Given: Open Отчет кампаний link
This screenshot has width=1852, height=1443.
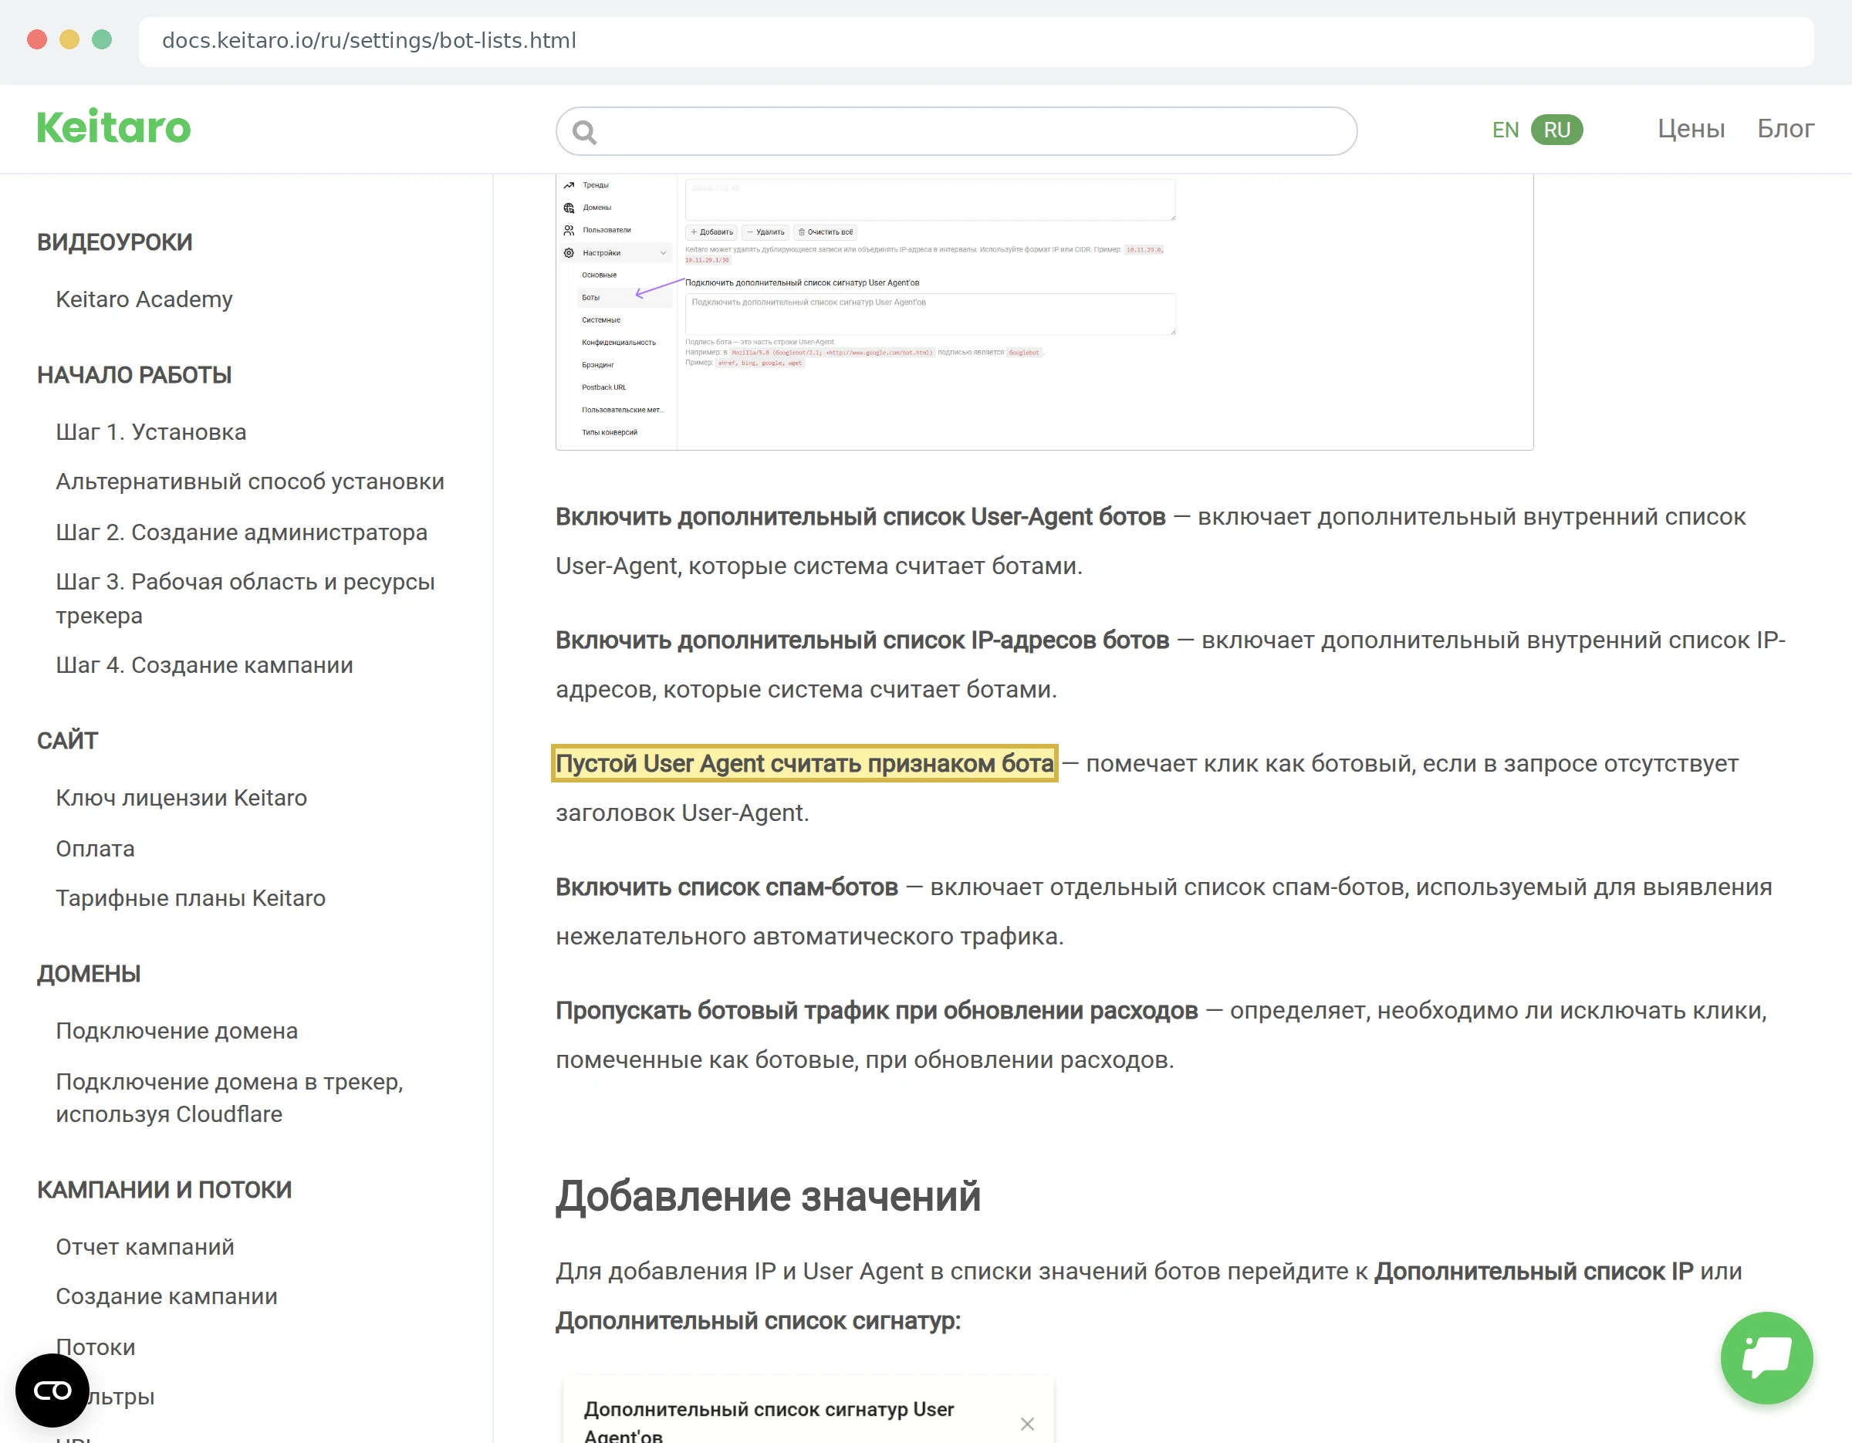Looking at the screenshot, I should point(145,1247).
